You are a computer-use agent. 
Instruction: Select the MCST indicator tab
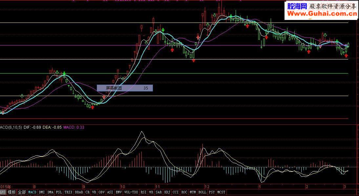221,192
